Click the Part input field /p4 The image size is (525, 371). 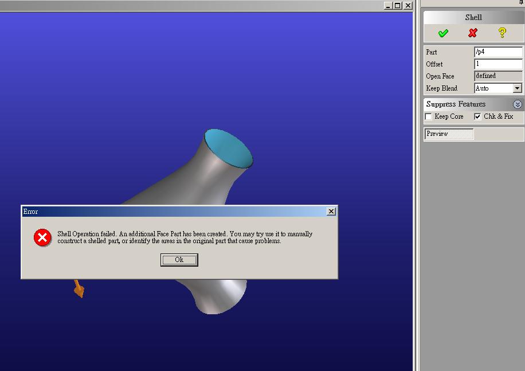(x=498, y=52)
